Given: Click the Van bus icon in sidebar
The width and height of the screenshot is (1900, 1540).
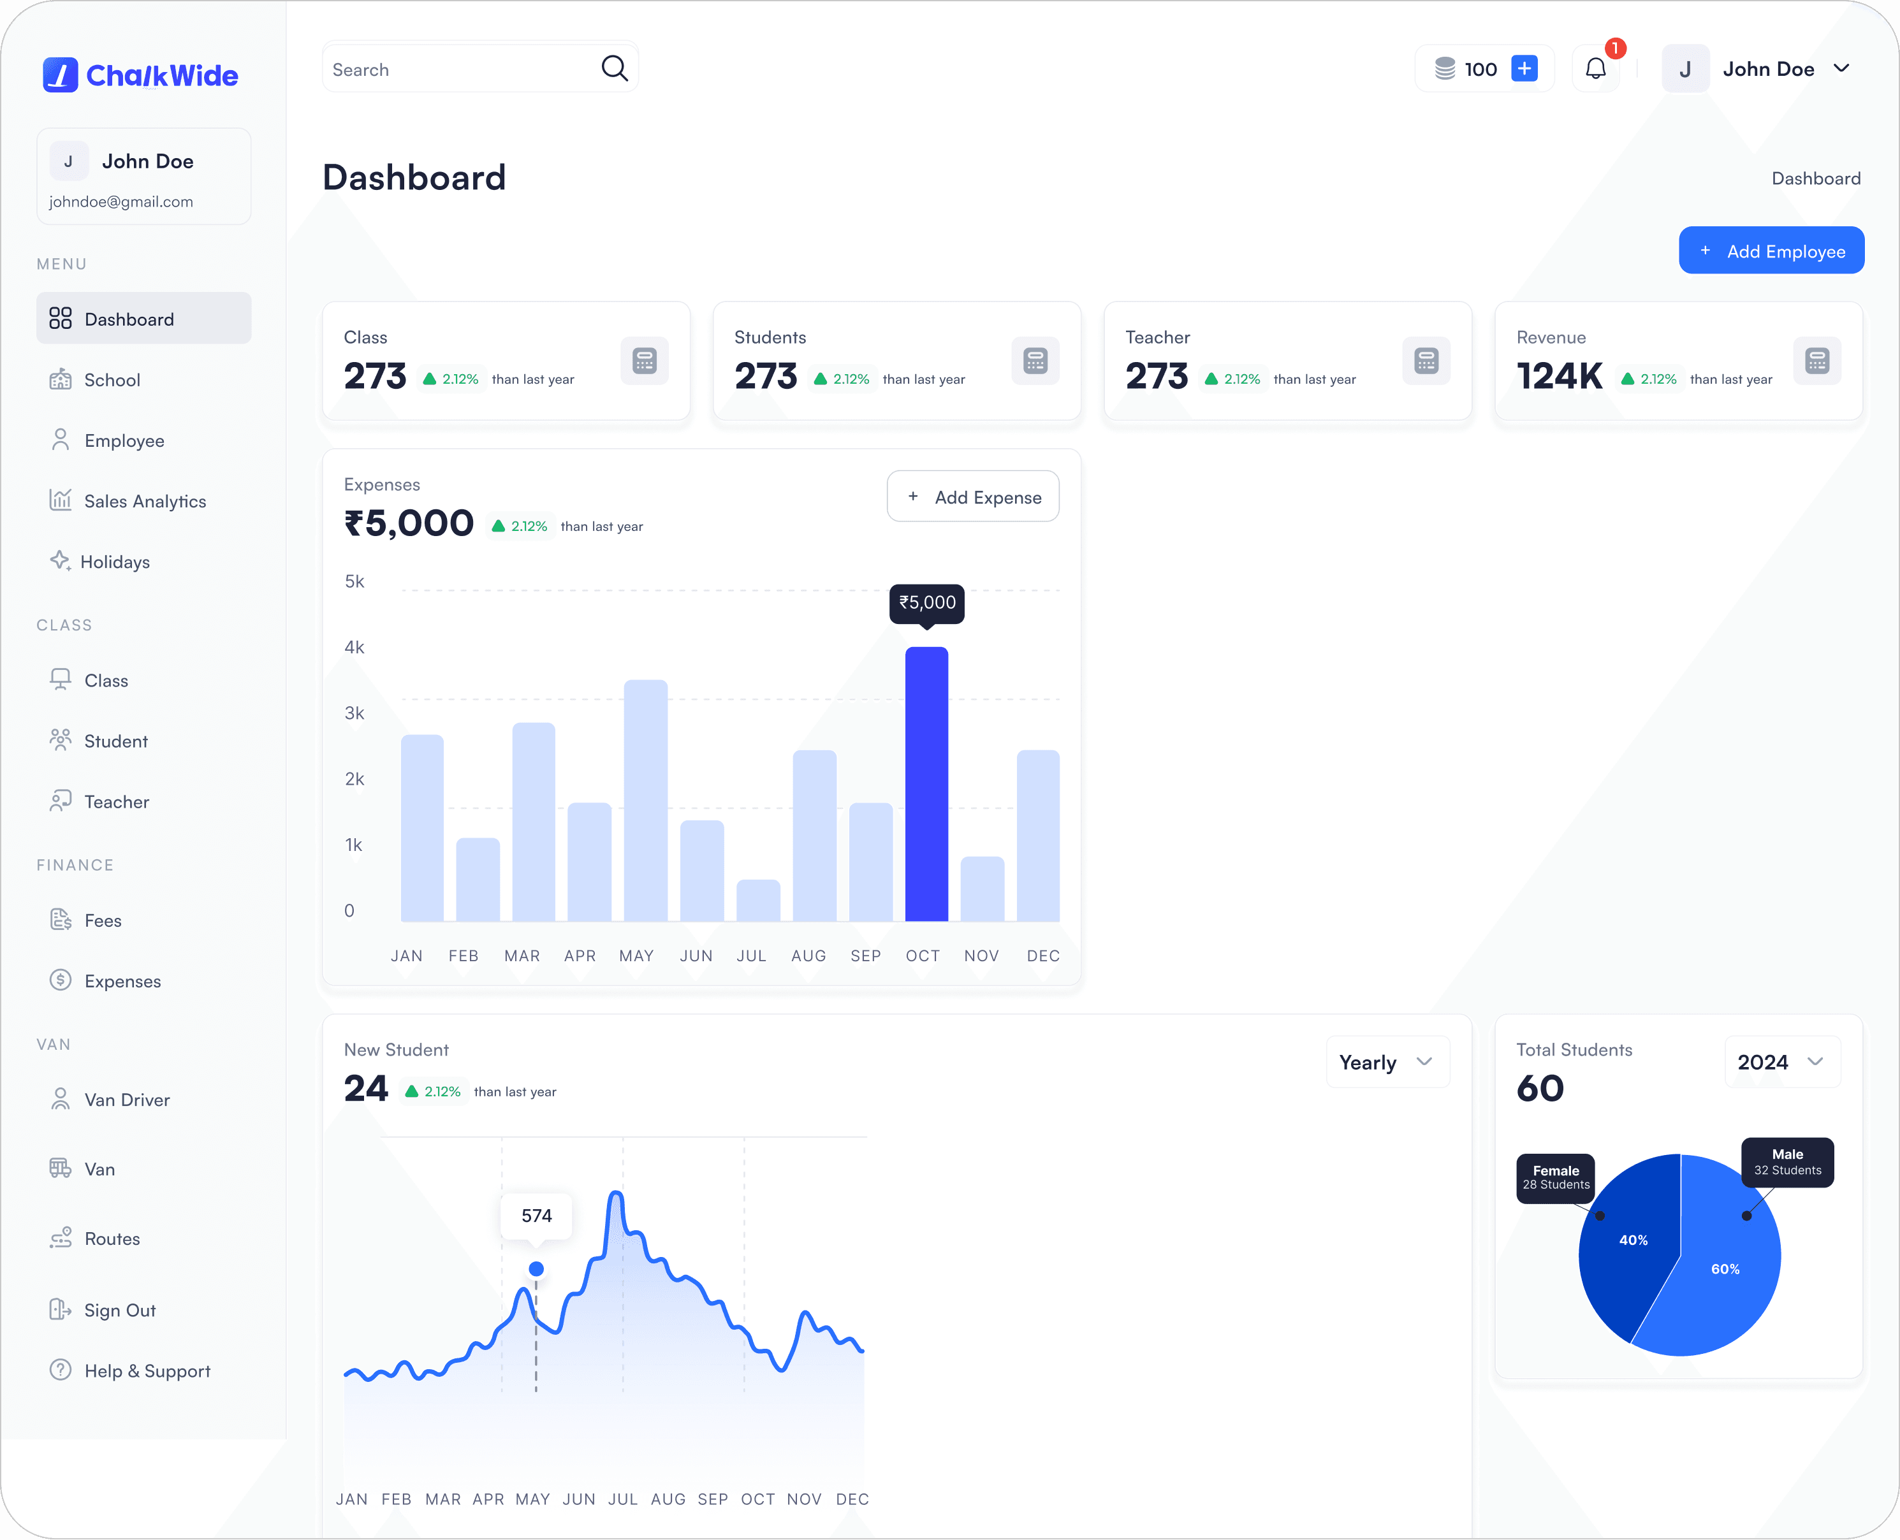Looking at the screenshot, I should pos(61,1168).
